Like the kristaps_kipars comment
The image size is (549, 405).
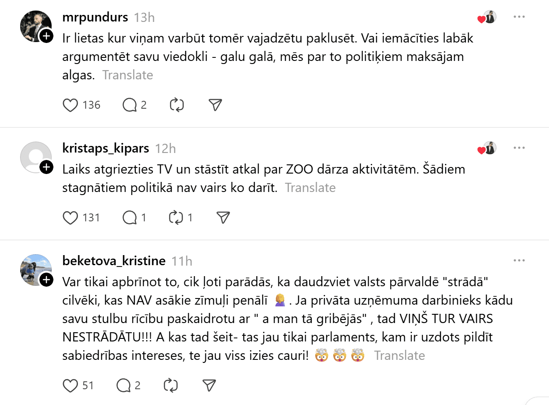(70, 218)
